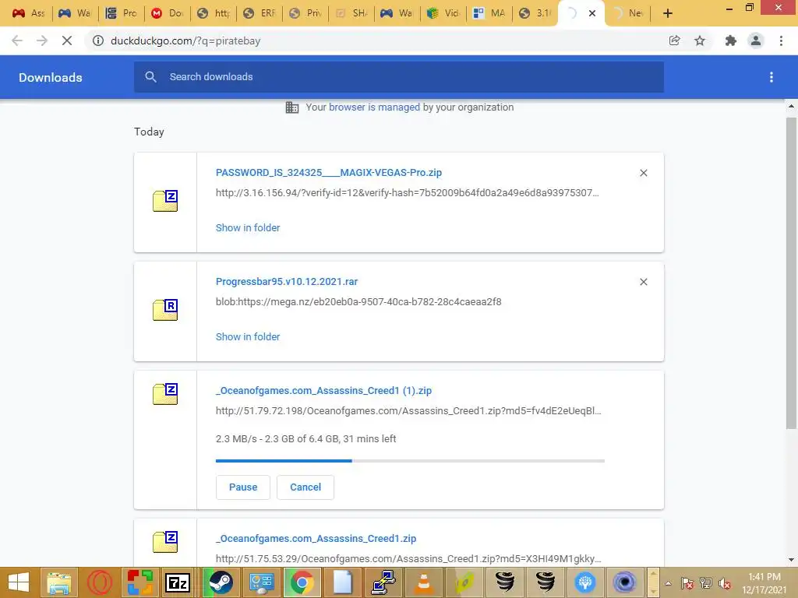Switch to the 'Ass' tab with red gamepad
The height and width of the screenshot is (598, 798).
coord(28,13)
